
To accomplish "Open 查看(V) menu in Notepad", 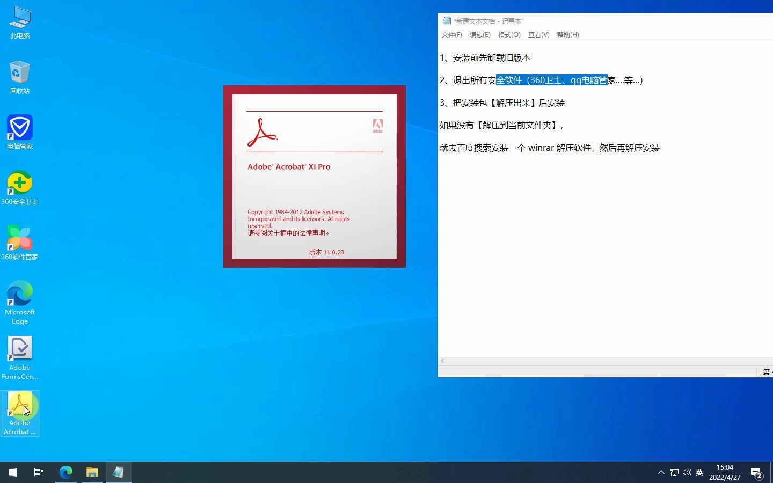I will click(538, 34).
